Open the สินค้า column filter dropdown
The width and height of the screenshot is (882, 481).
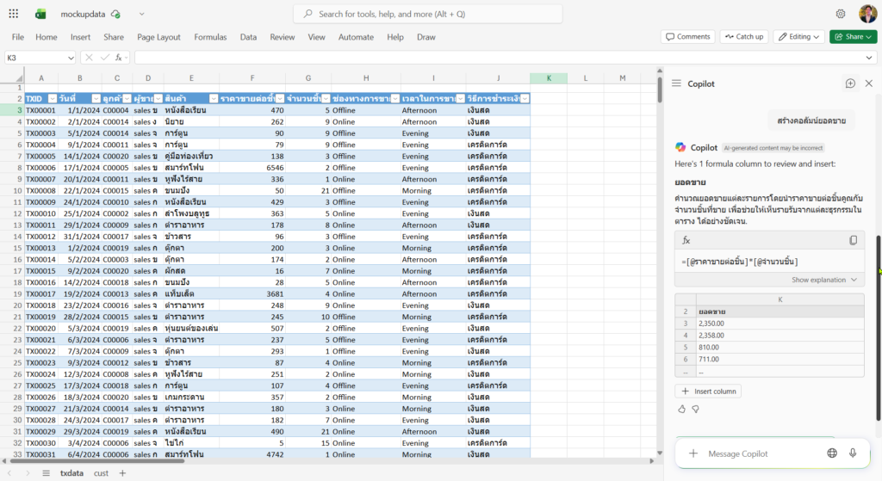tap(214, 98)
